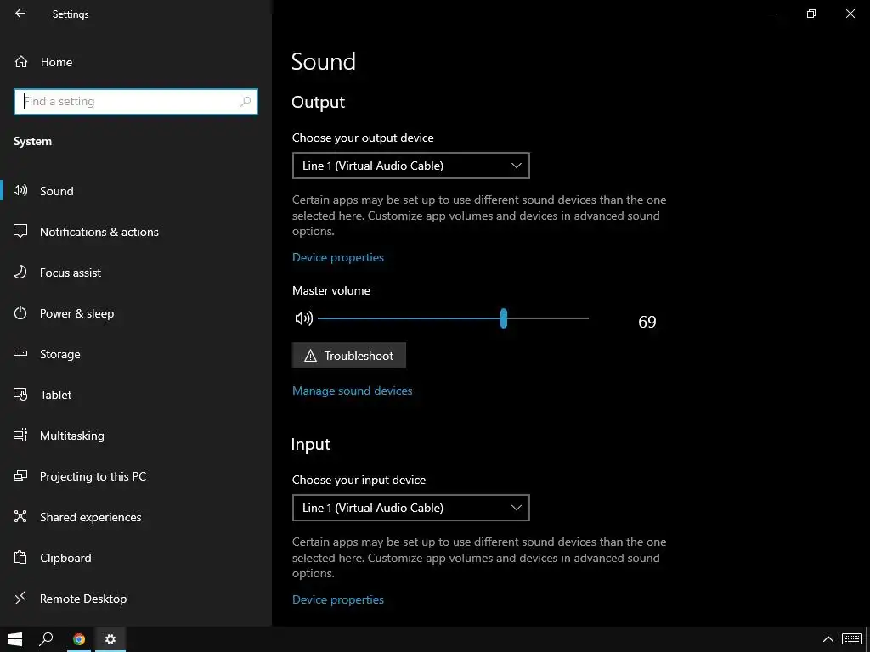The image size is (870, 652).
Task: Open the Windows Start button
Action: (14, 639)
